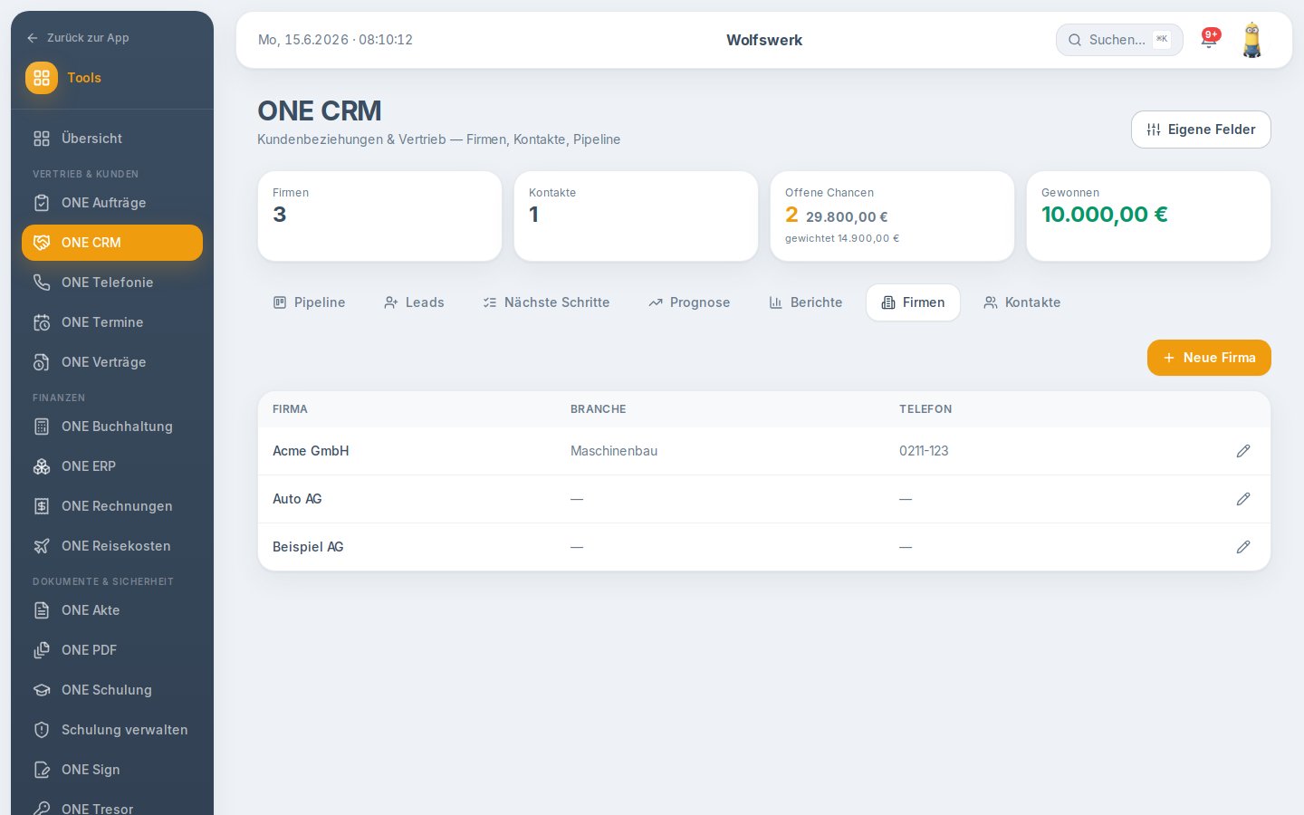Open the Leads tab
The image size is (1304, 815).
(x=414, y=302)
